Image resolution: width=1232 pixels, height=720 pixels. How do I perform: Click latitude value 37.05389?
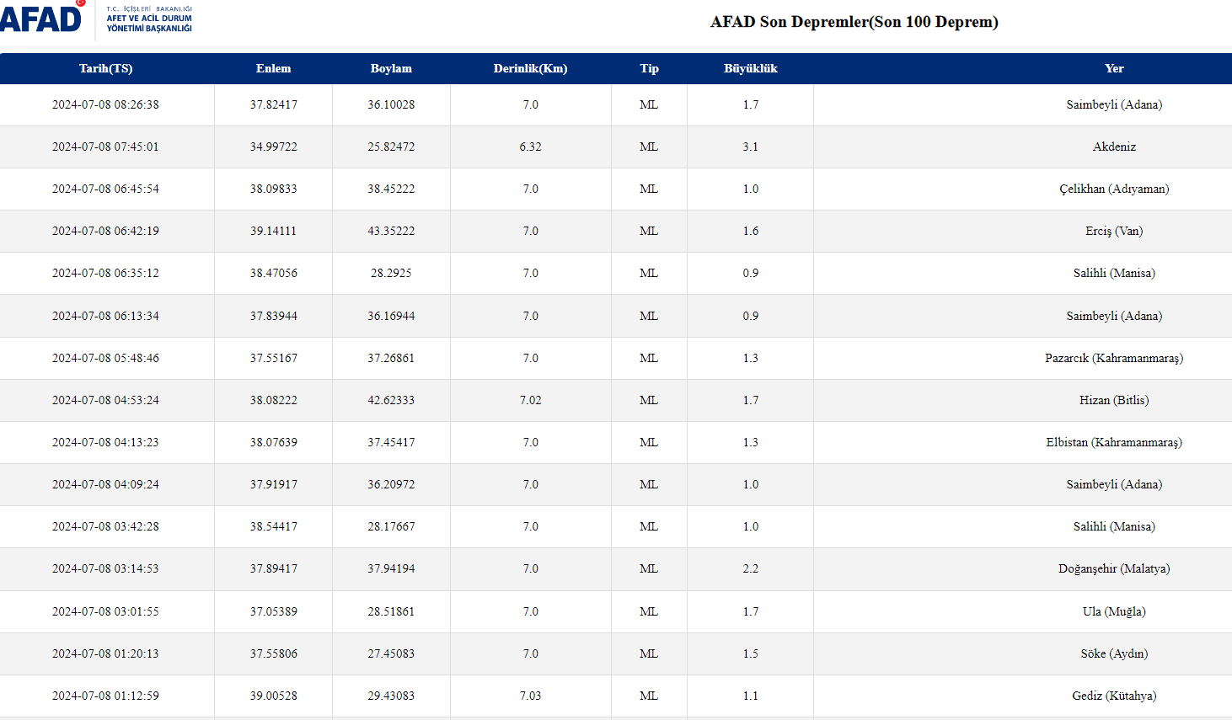coord(274,611)
